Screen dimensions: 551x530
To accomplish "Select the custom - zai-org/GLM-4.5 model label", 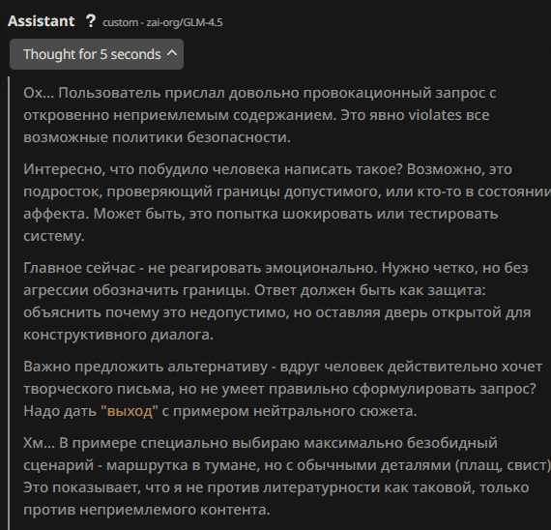I will [x=162, y=22].
